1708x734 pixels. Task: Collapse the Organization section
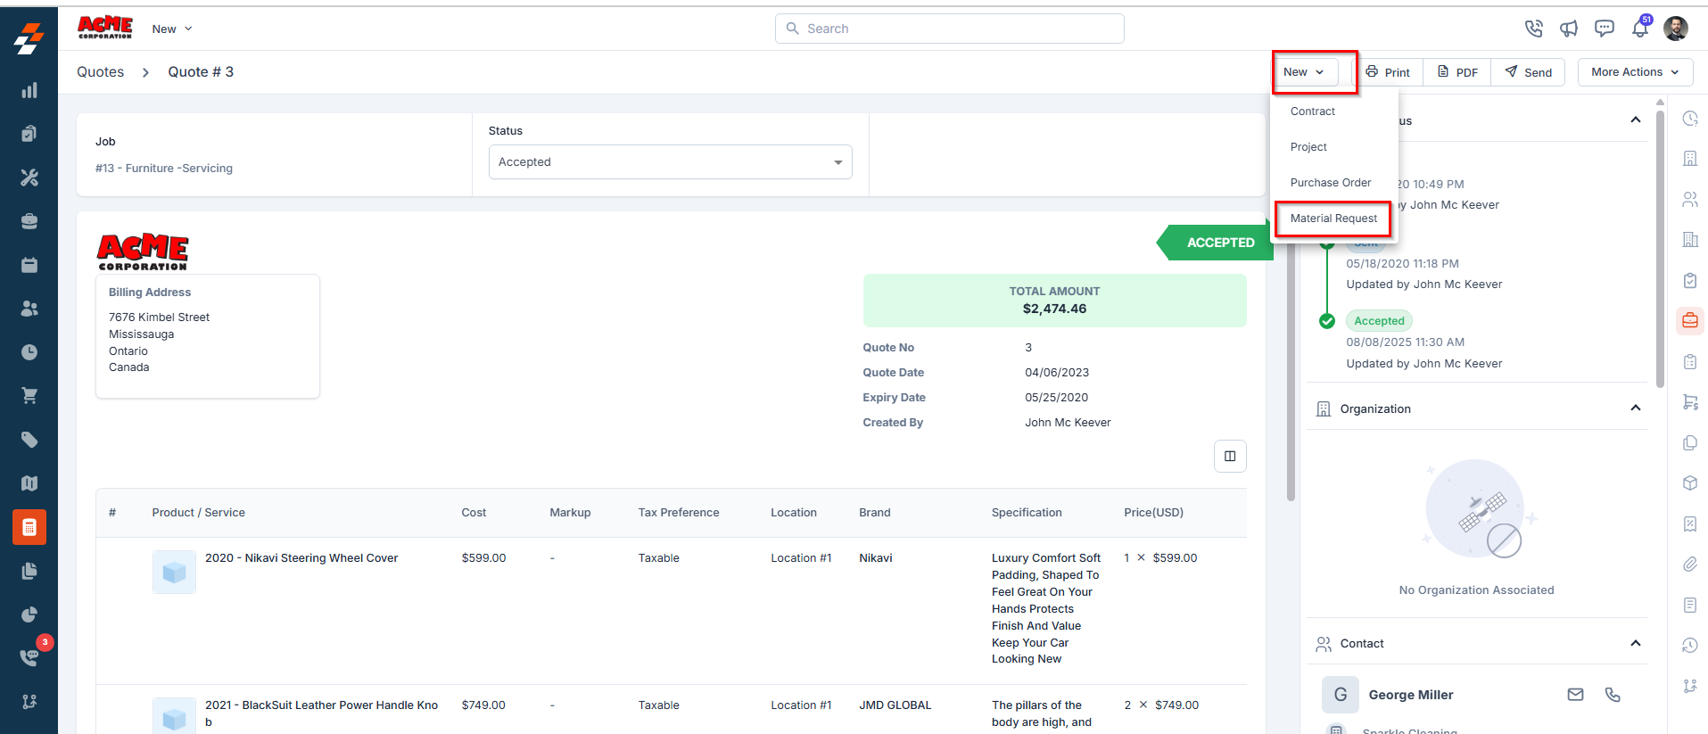click(x=1635, y=408)
